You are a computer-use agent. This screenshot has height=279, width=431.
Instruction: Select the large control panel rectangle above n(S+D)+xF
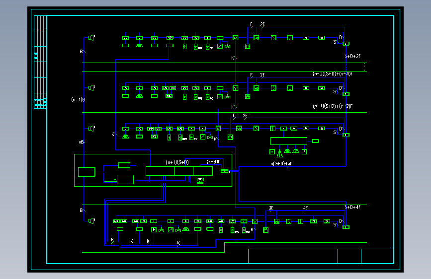[289, 141]
